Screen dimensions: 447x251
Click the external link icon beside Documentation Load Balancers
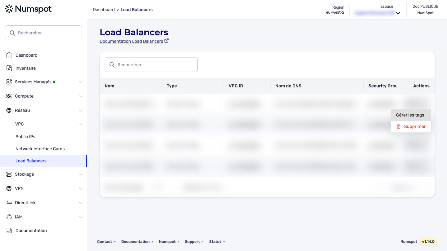click(167, 41)
